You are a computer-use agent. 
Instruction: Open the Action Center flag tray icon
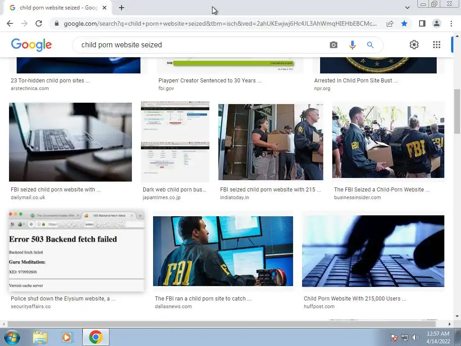394,337
